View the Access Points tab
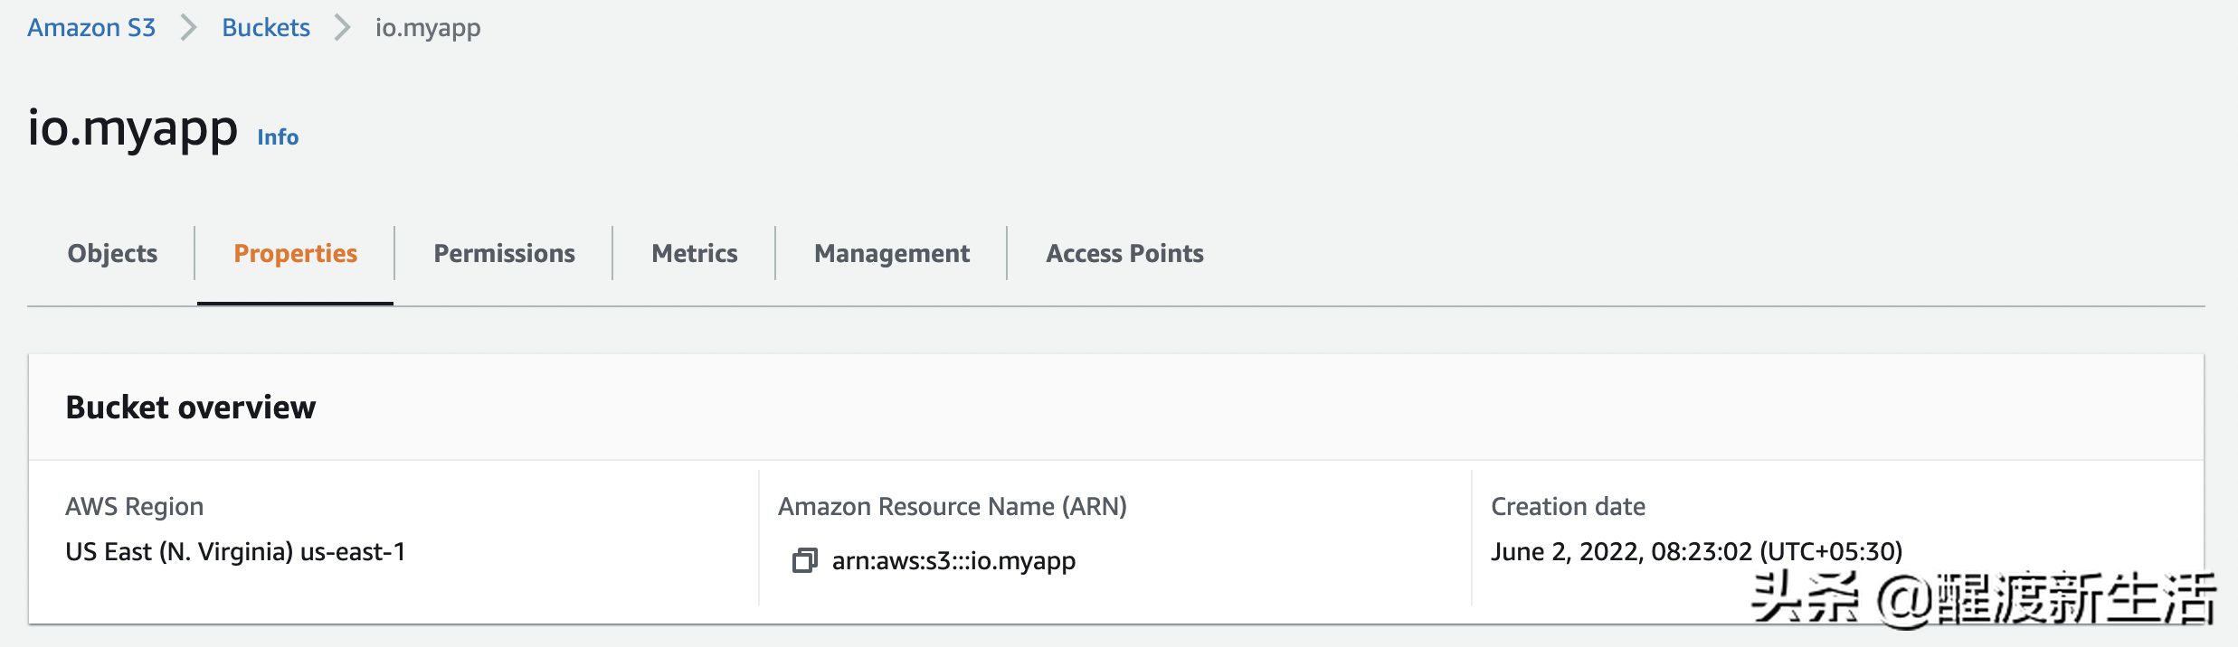Screen dimensions: 2238x647 point(1124,254)
